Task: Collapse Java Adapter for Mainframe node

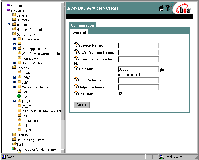Action: [9, 149]
